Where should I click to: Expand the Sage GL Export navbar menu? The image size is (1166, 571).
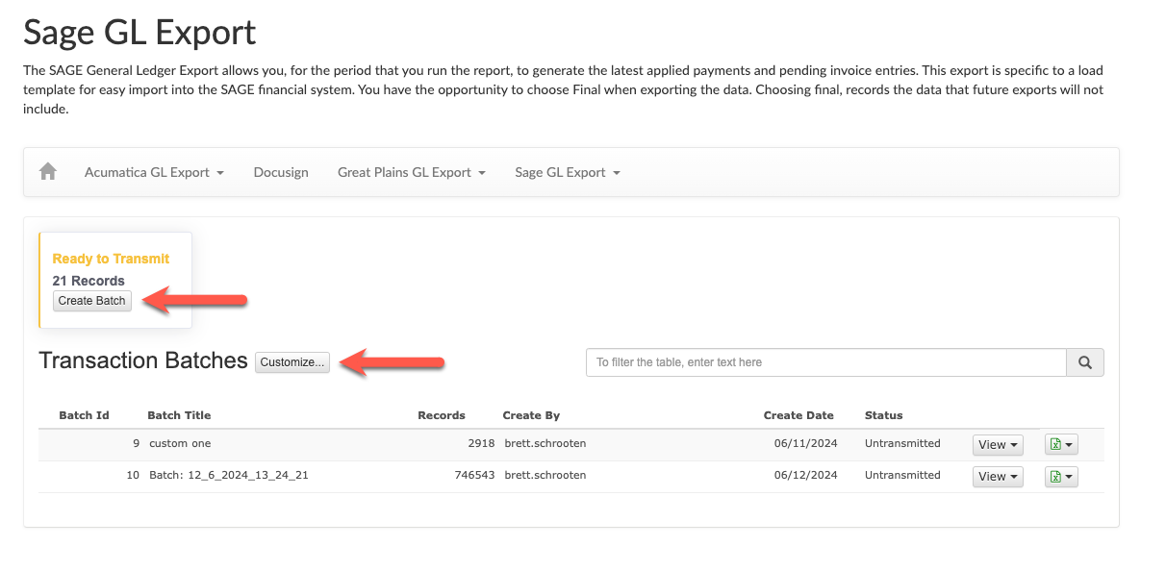click(568, 172)
